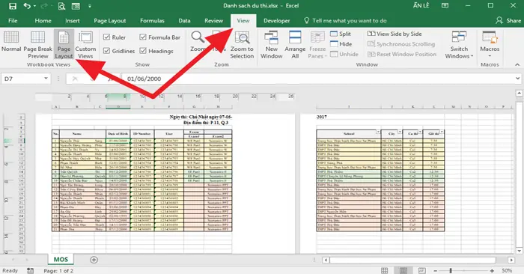Click the Zoom magnifier button

198,41
